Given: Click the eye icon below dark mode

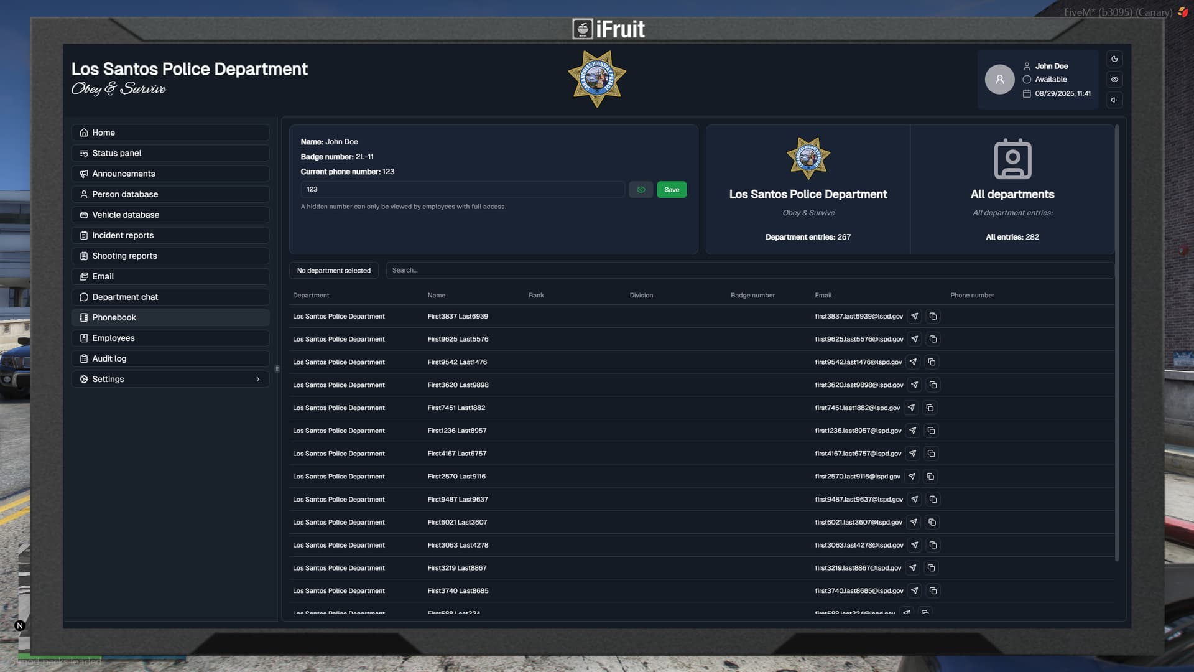Looking at the screenshot, I should click(x=1114, y=80).
